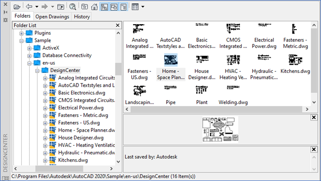
Task: Select the Landscaping drawing icon
Action: 139,91
